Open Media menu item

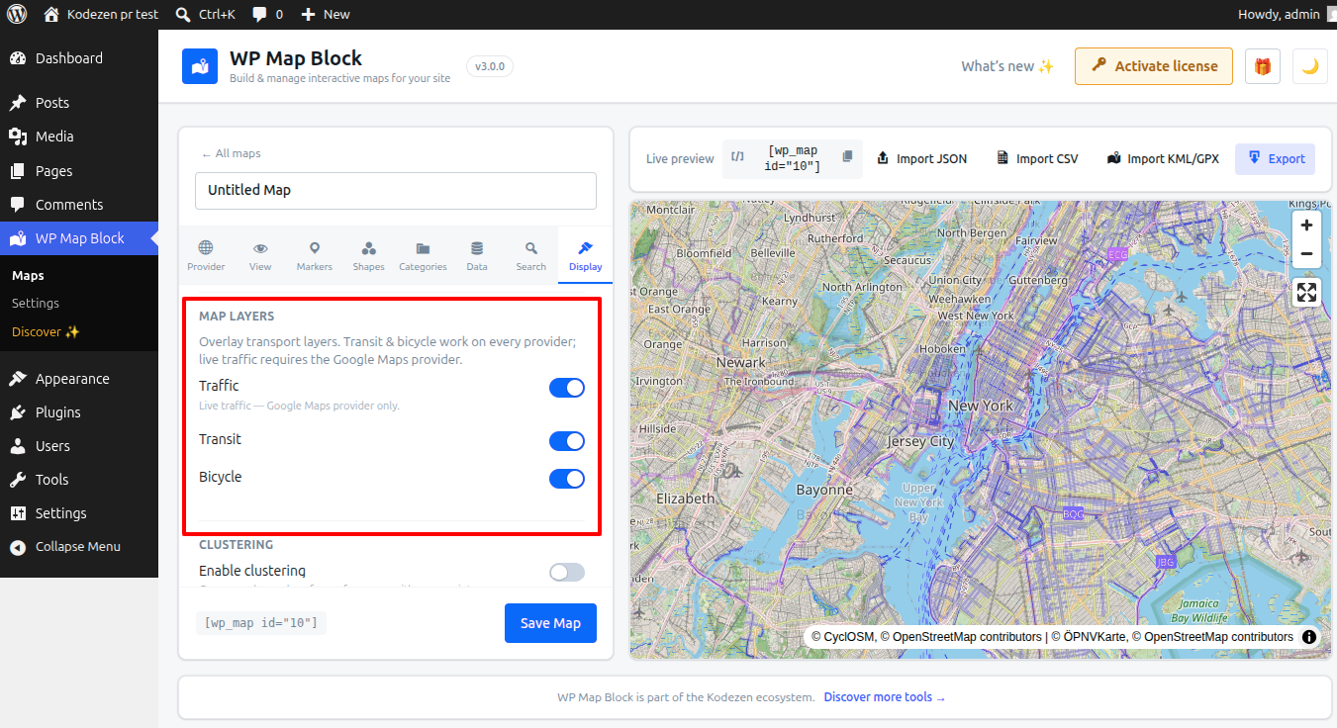pyautogui.click(x=79, y=136)
